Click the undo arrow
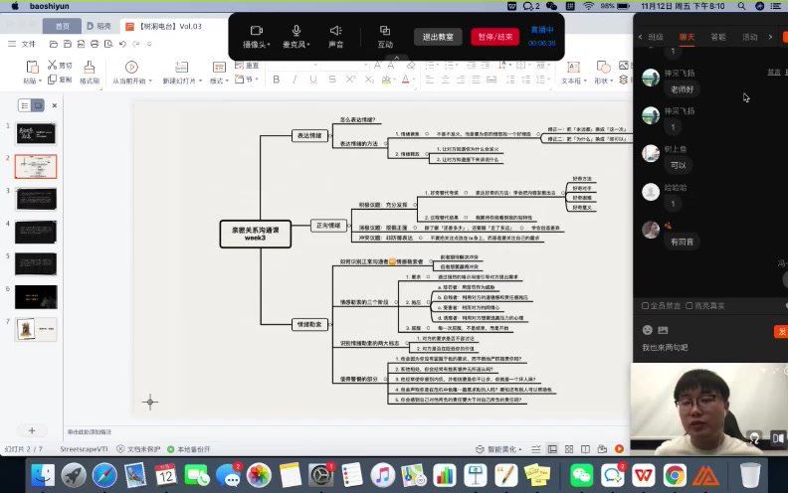 tap(122, 44)
